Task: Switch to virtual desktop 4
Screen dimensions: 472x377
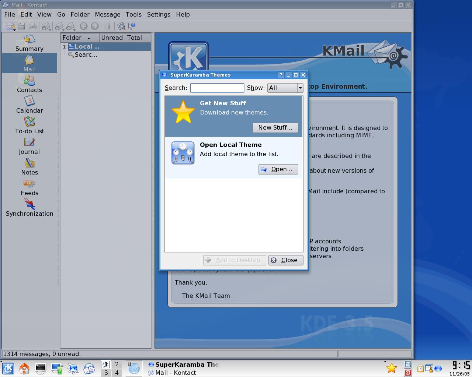Action: 117,373
